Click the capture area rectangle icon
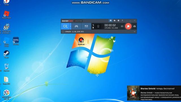The height and width of the screenshot is (102, 181). pos(63,31)
